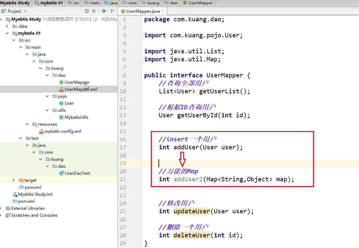Screen dimensions: 359x248
Task: Collapse the test folder
Action: pyautogui.click(x=21, y=138)
